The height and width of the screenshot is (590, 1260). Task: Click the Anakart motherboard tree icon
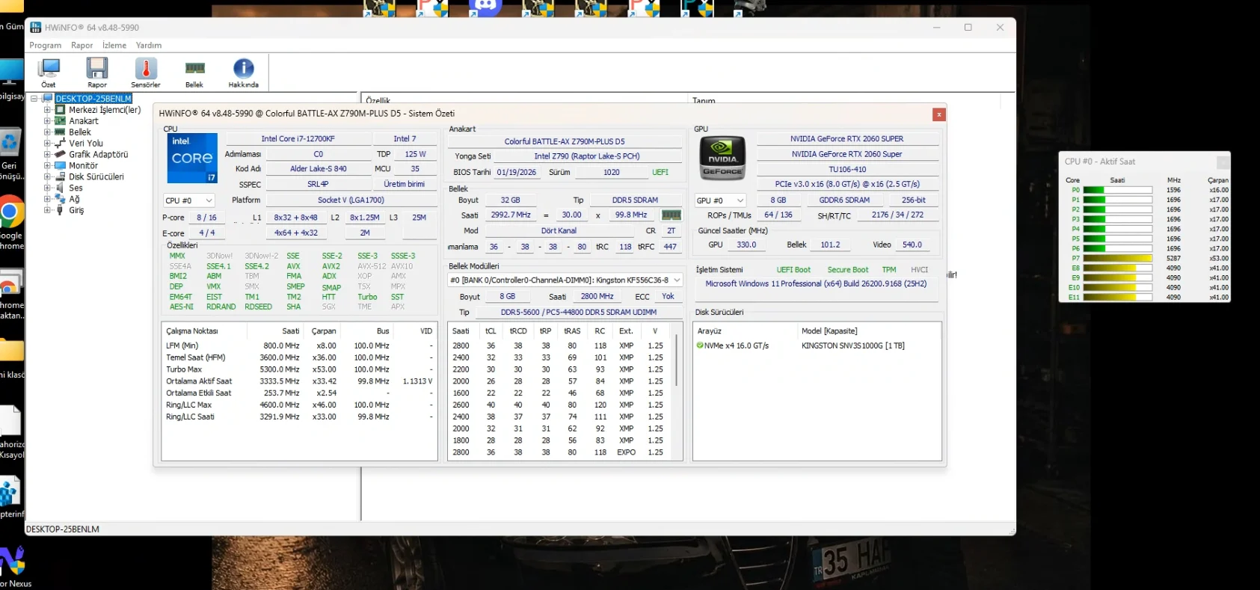pyautogui.click(x=60, y=121)
